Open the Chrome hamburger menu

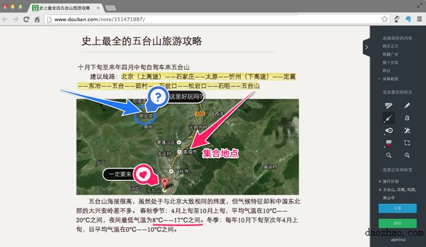pyautogui.click(x=419, y=19)
